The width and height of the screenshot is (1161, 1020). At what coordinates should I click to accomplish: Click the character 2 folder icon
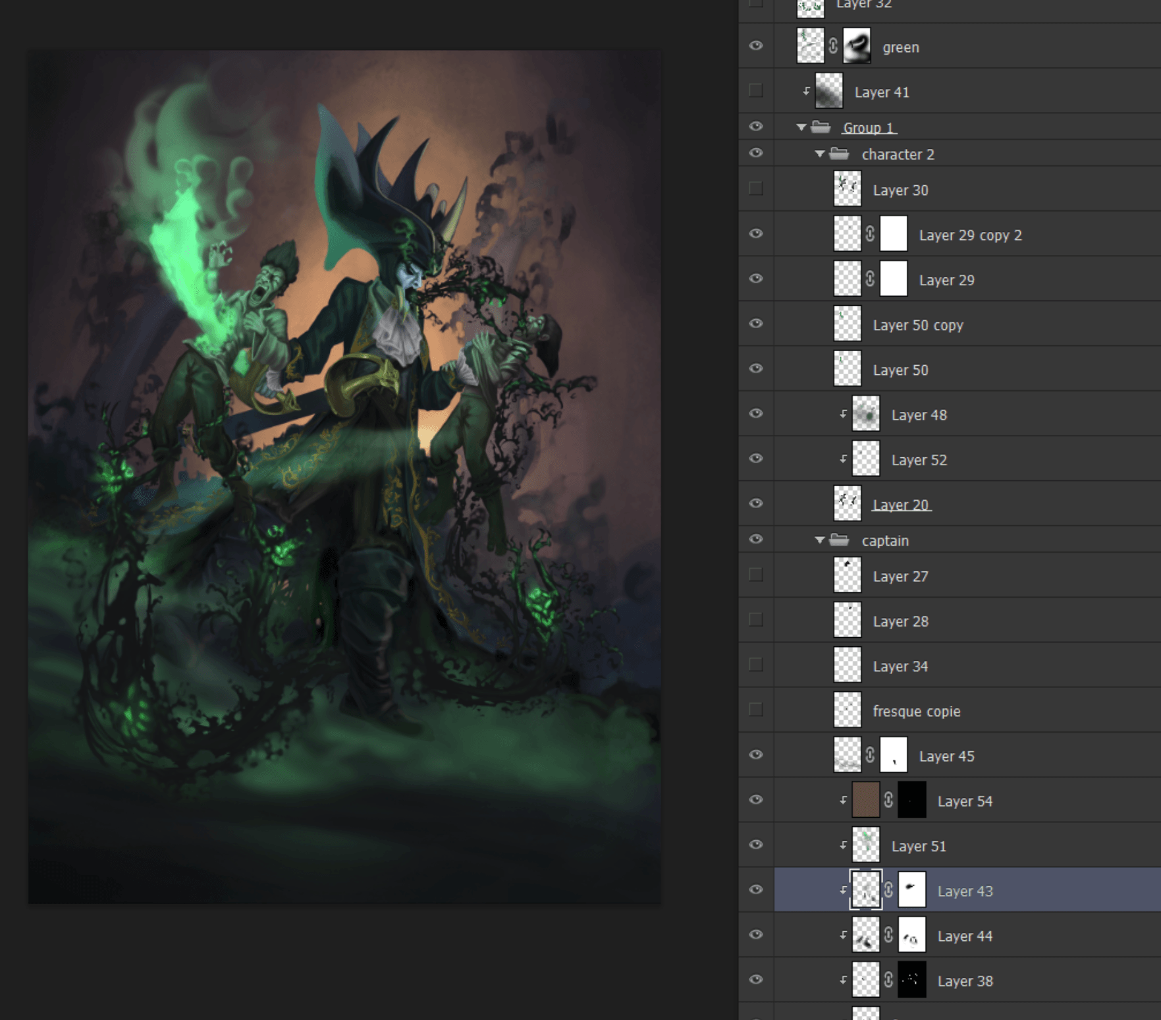point(839,154)
